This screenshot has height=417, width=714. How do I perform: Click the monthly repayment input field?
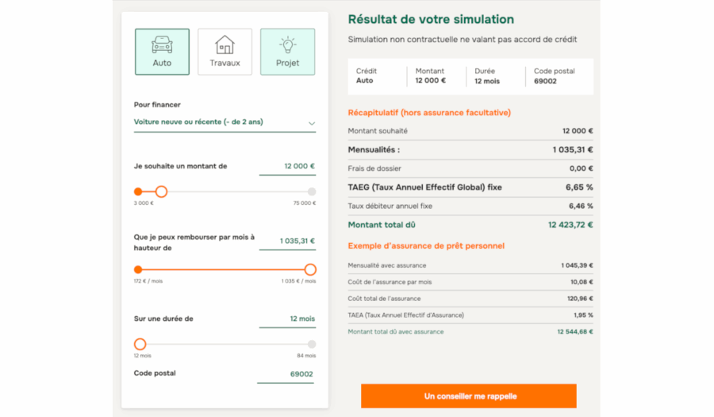[x=287, y=241]
